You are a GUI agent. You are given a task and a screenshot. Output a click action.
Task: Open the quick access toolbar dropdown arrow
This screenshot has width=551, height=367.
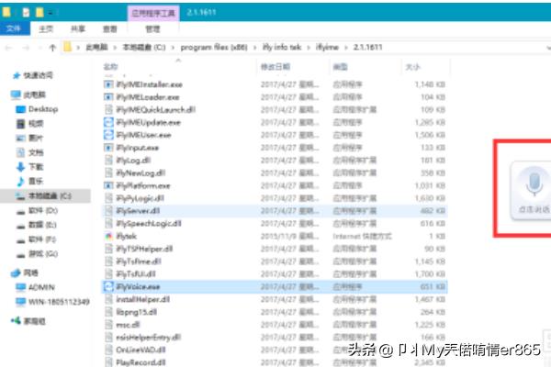[51, 13]
